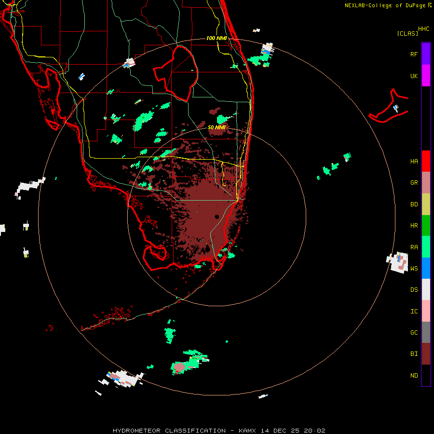Click the GR legend label
434x434 pixels.
click(414, 183)
